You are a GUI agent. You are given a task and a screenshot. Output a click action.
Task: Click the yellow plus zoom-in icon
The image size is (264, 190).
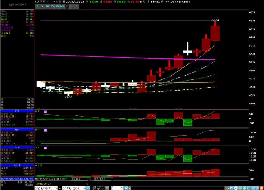pyautogui.click(x=244, y=188)
